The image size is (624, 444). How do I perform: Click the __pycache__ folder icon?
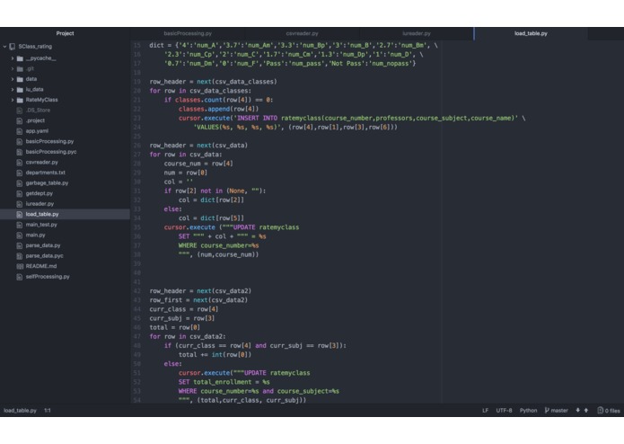[20, 58]
